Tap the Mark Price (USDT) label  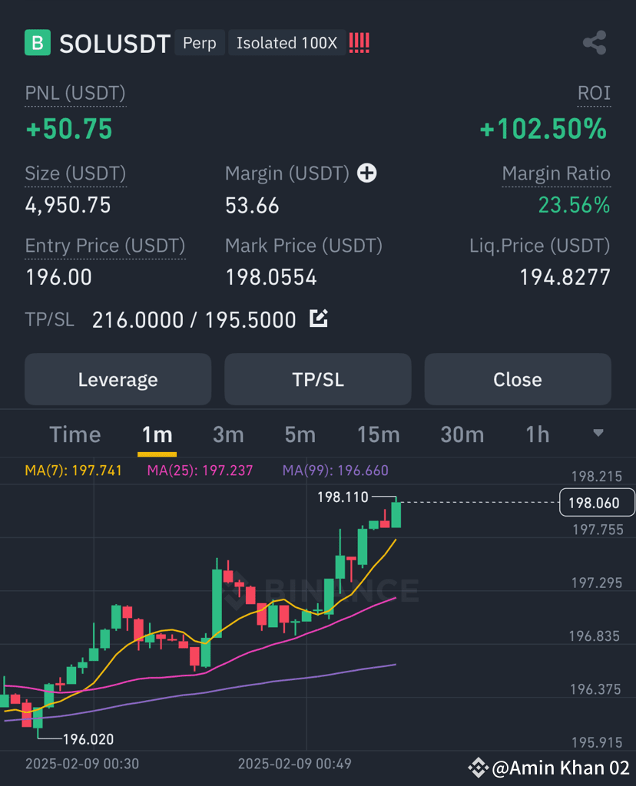[303, 246]
